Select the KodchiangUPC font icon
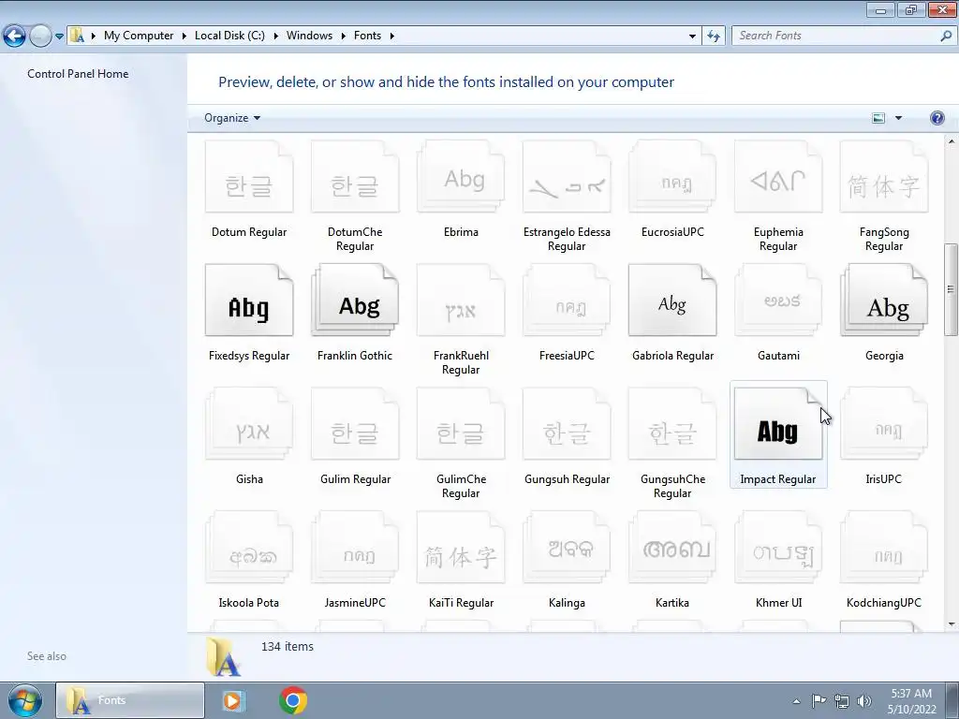This screenshot has width=959, height=719. coord(884,547)
